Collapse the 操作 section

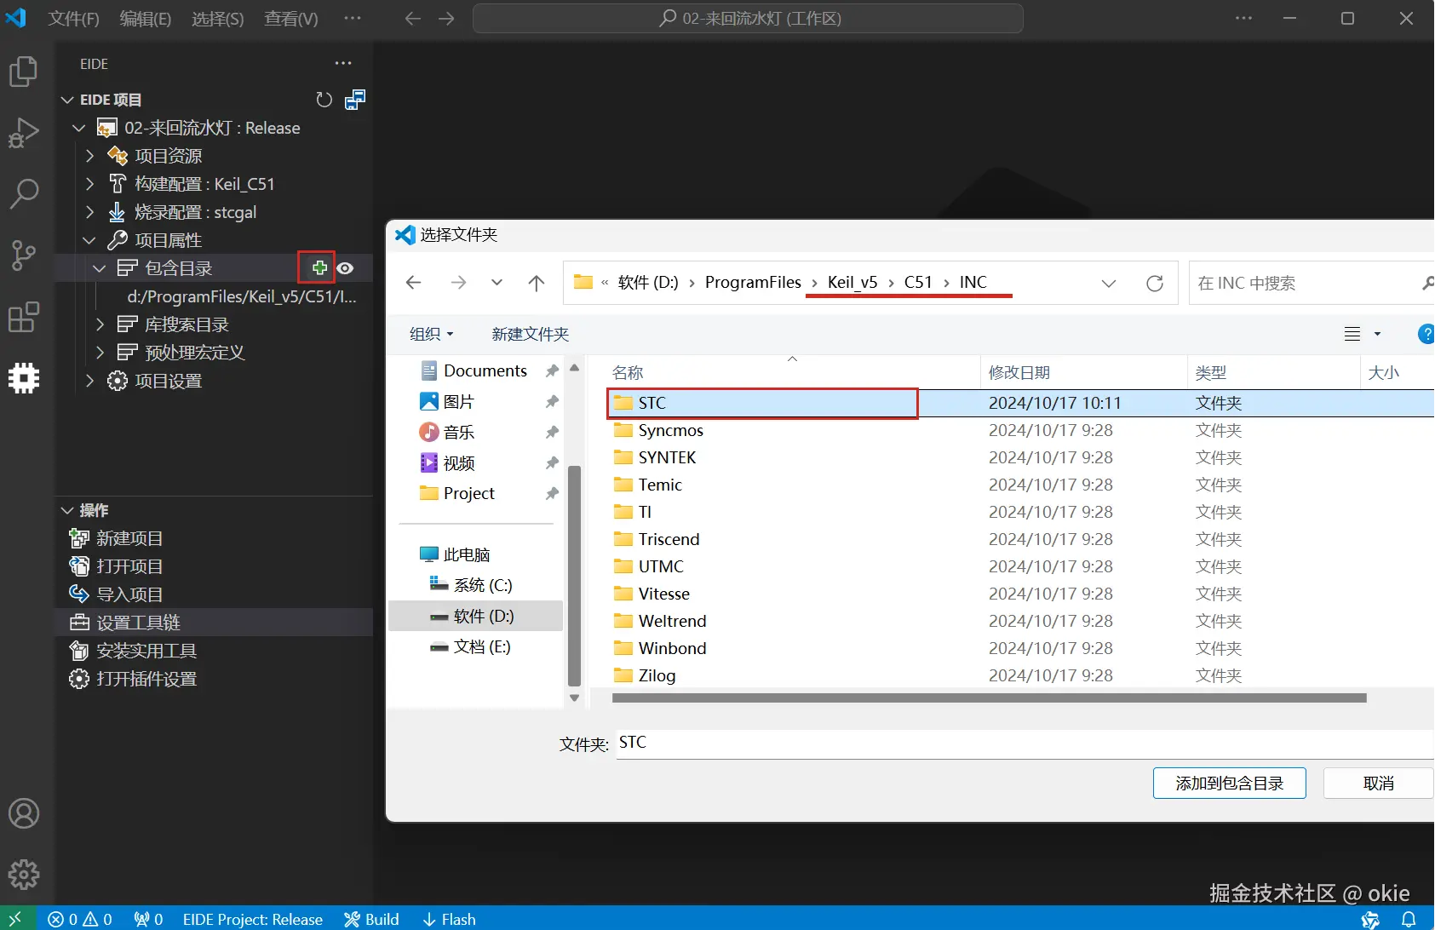pos(68,510)
